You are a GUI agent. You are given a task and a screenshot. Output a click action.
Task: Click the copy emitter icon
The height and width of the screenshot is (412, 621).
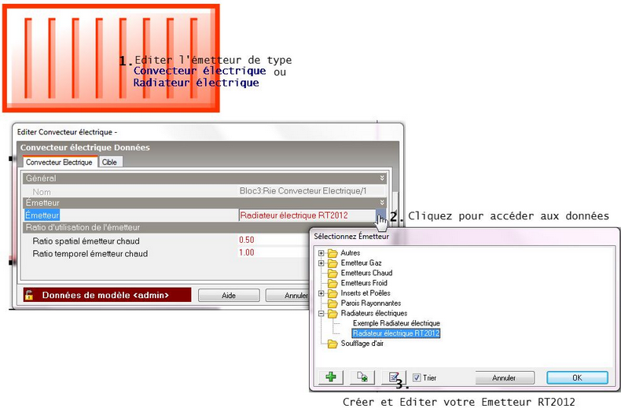(362, 377)
